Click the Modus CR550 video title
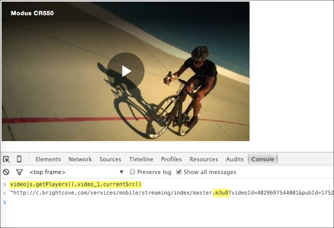Image resolution: width=334 pixels, height=228 pixels. 32,13
